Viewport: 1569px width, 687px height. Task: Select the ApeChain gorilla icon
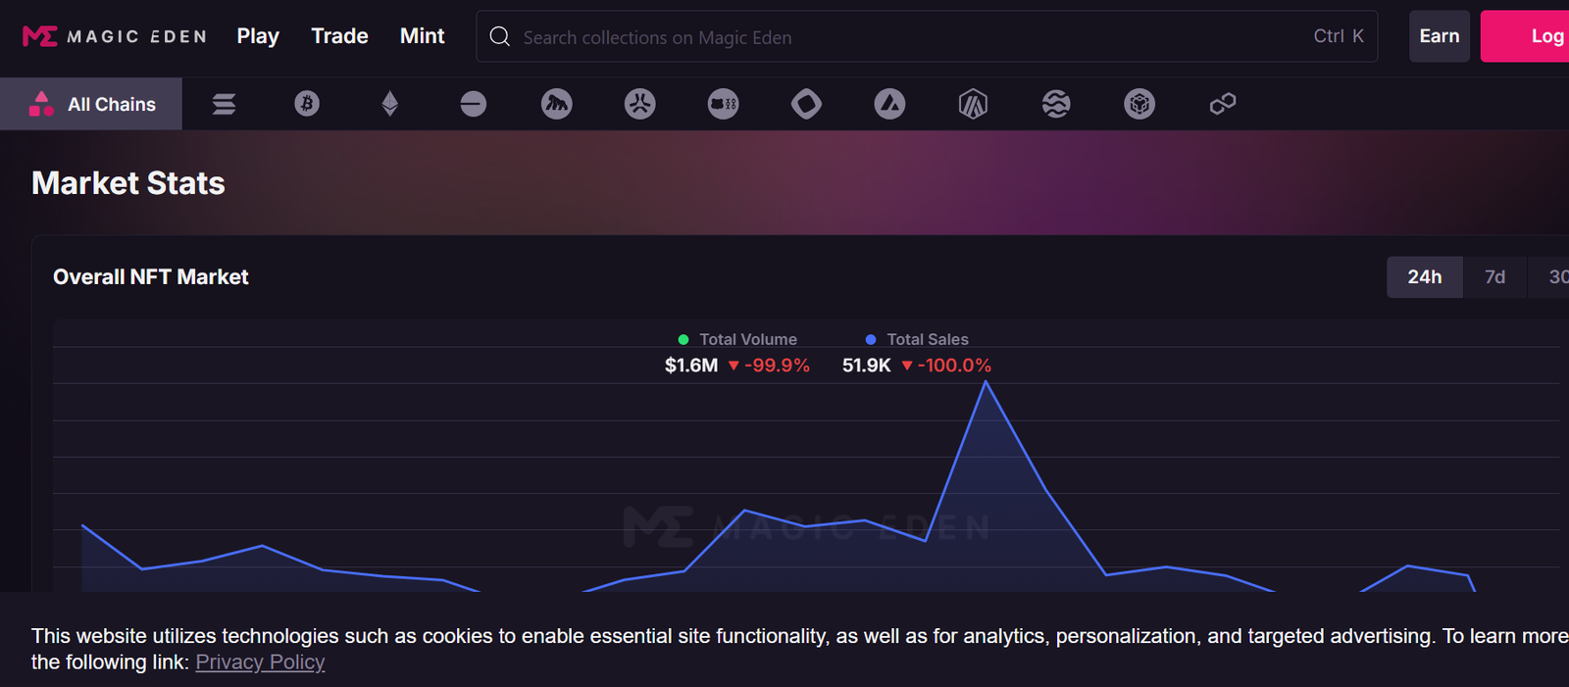pyautogui.click(x=557, y=104)
